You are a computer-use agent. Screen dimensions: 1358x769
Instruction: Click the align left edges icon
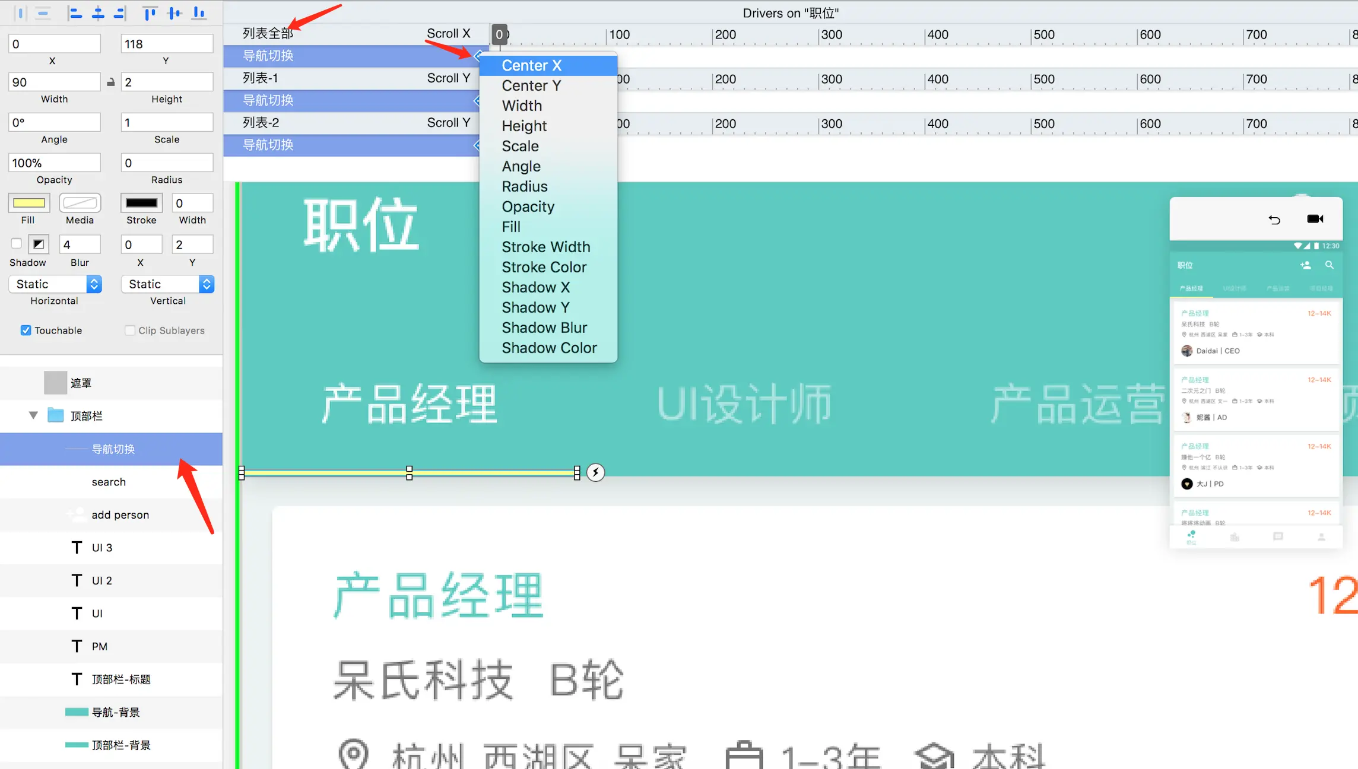[x=75, y=13]
